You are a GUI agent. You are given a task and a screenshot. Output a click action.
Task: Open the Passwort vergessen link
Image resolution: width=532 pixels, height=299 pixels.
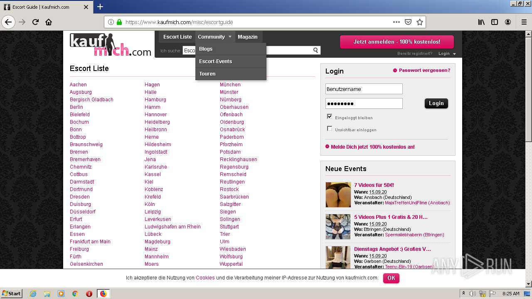tap(424, 70)
